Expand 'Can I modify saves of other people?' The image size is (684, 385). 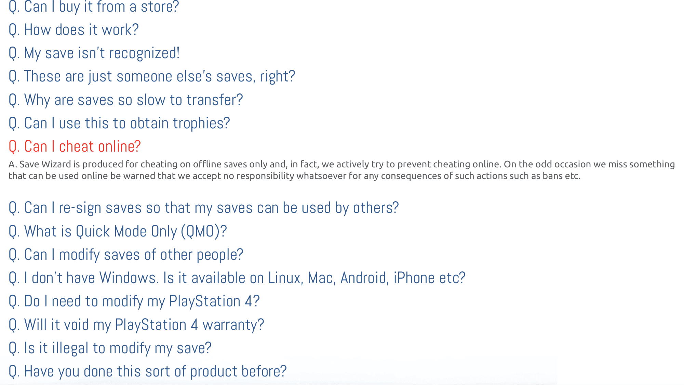(x=126, y=255)
